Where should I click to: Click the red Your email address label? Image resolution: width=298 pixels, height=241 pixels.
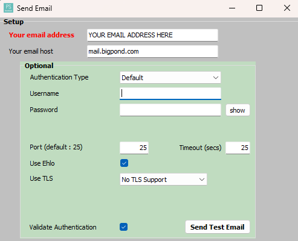coord(42,35)
